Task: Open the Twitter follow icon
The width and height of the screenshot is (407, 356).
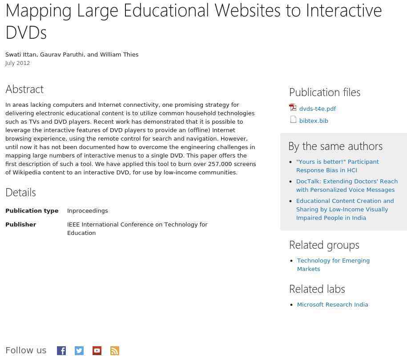Action: pos(79,351)
